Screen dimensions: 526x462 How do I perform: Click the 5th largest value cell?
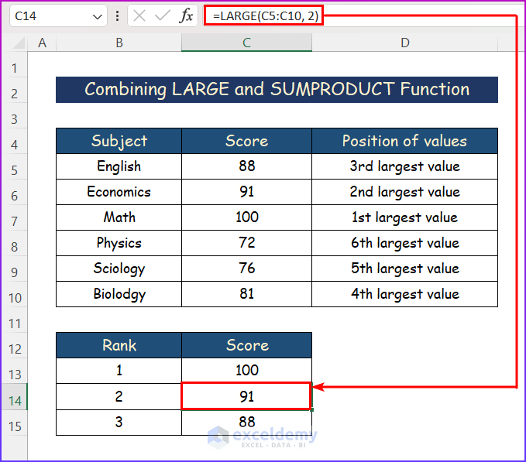point(405,269)
